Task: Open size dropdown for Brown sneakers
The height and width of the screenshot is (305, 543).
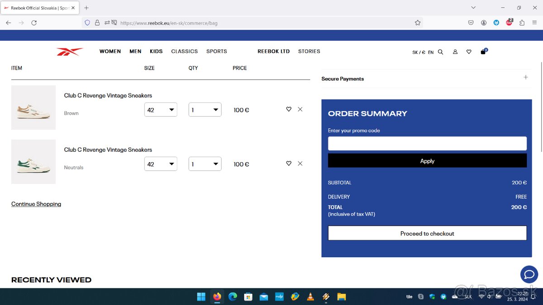Action: coord(161,110)
